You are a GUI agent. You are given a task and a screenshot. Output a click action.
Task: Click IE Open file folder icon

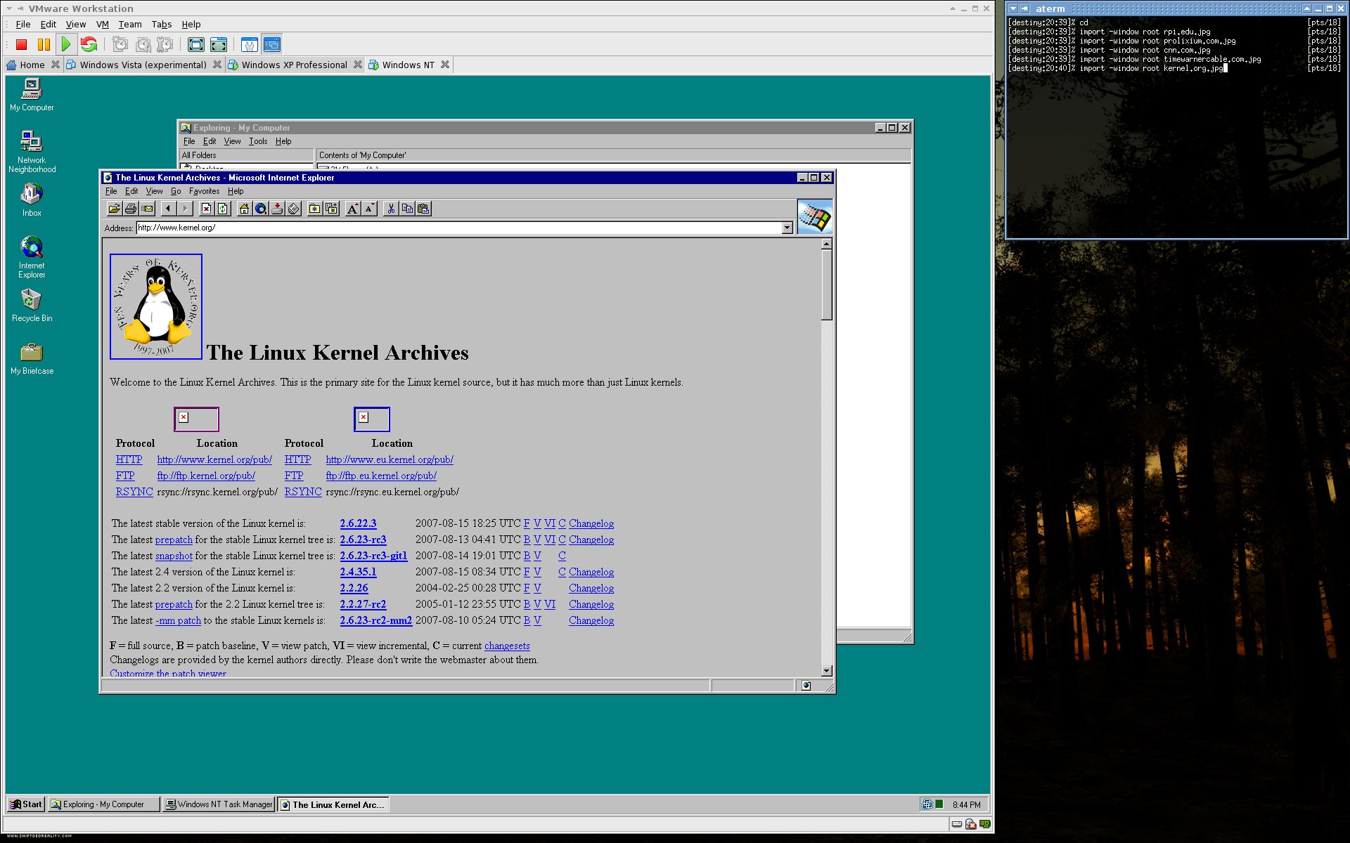coord(114,209)
